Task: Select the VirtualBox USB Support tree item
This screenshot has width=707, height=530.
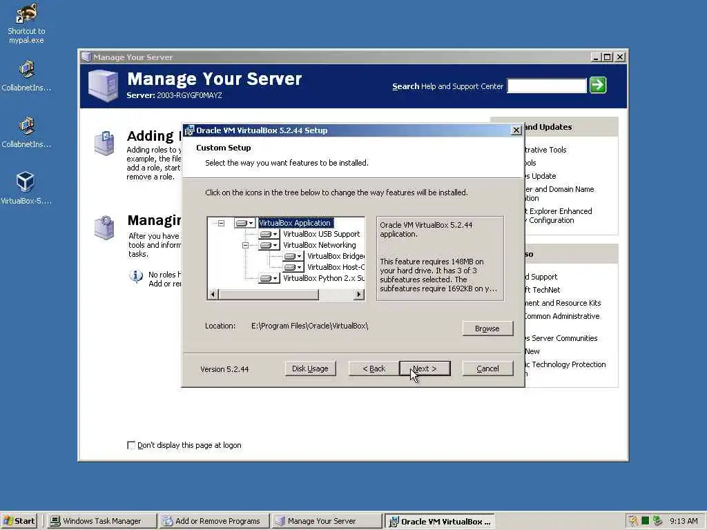Action: click(322, 234)
